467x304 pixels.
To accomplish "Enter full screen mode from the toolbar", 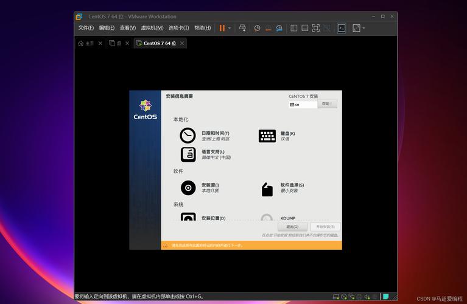I will (316, 28).
